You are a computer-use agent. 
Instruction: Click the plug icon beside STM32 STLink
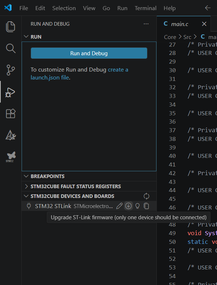(x=29, y=206)
